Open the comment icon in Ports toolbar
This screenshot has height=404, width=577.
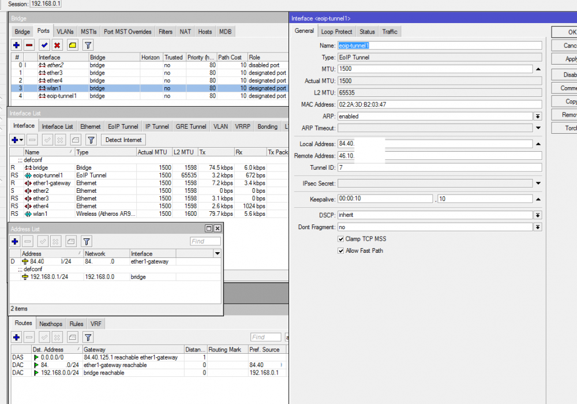tap(72, 44)
